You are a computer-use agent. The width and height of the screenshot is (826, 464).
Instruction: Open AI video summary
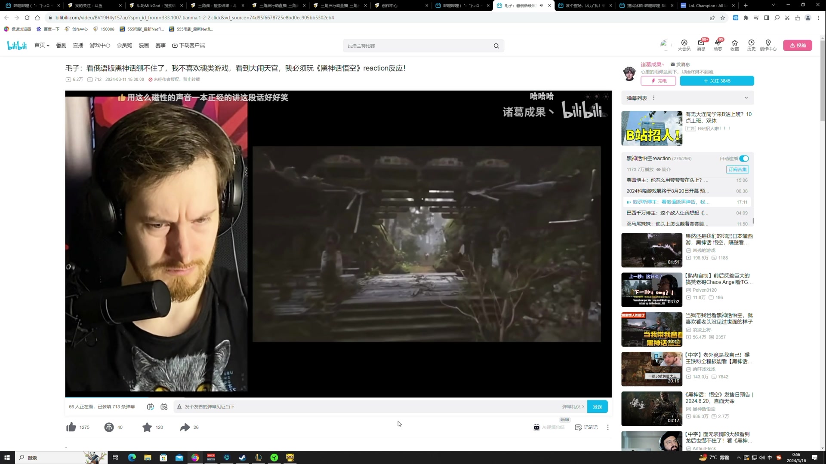(549, 427)
